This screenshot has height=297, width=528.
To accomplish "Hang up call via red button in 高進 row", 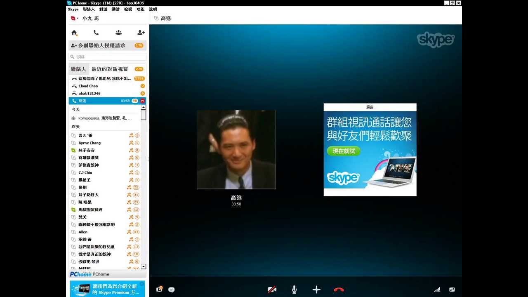I will [x=142, y=101].
